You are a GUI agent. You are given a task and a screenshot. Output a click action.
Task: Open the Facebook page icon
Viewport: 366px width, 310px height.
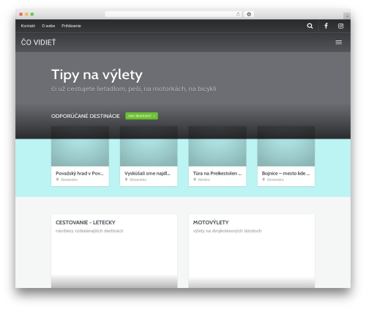(x=326, y=26)
